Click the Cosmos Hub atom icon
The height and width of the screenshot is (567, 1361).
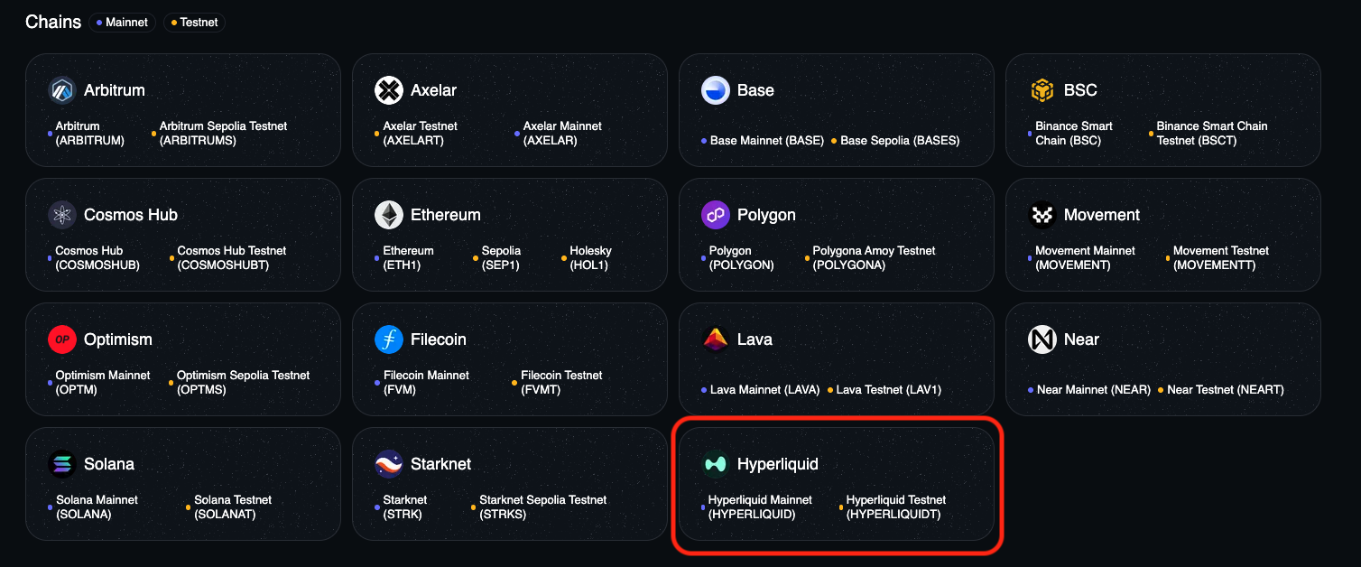[60, 214]
